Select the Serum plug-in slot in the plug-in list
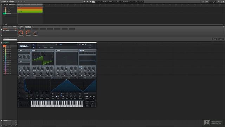 point(10,31)
